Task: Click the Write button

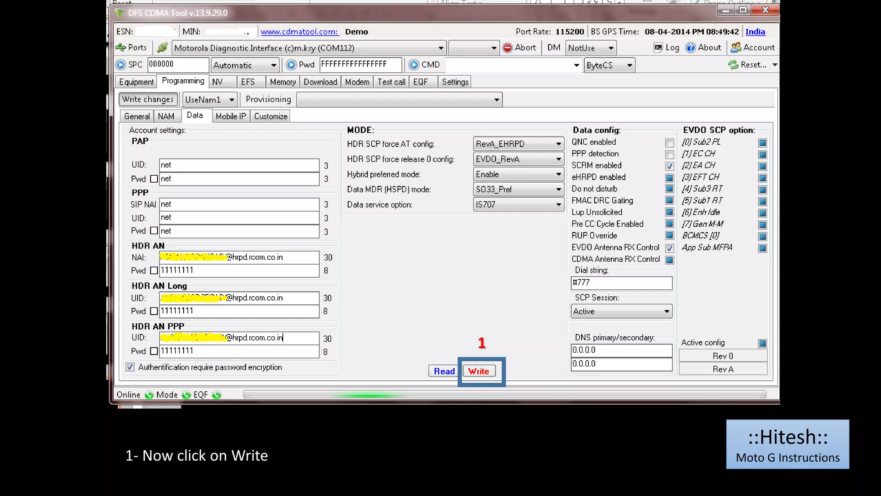Action: tap(479, 371)
